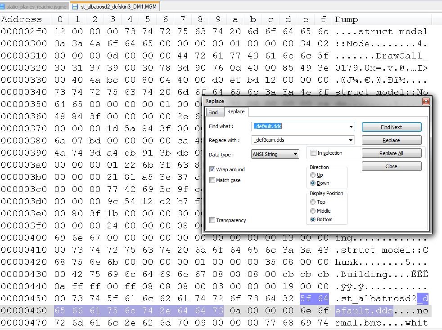Click inside the Replace with text field
This screenshot has height=330, width=442.
click(299, 140)
